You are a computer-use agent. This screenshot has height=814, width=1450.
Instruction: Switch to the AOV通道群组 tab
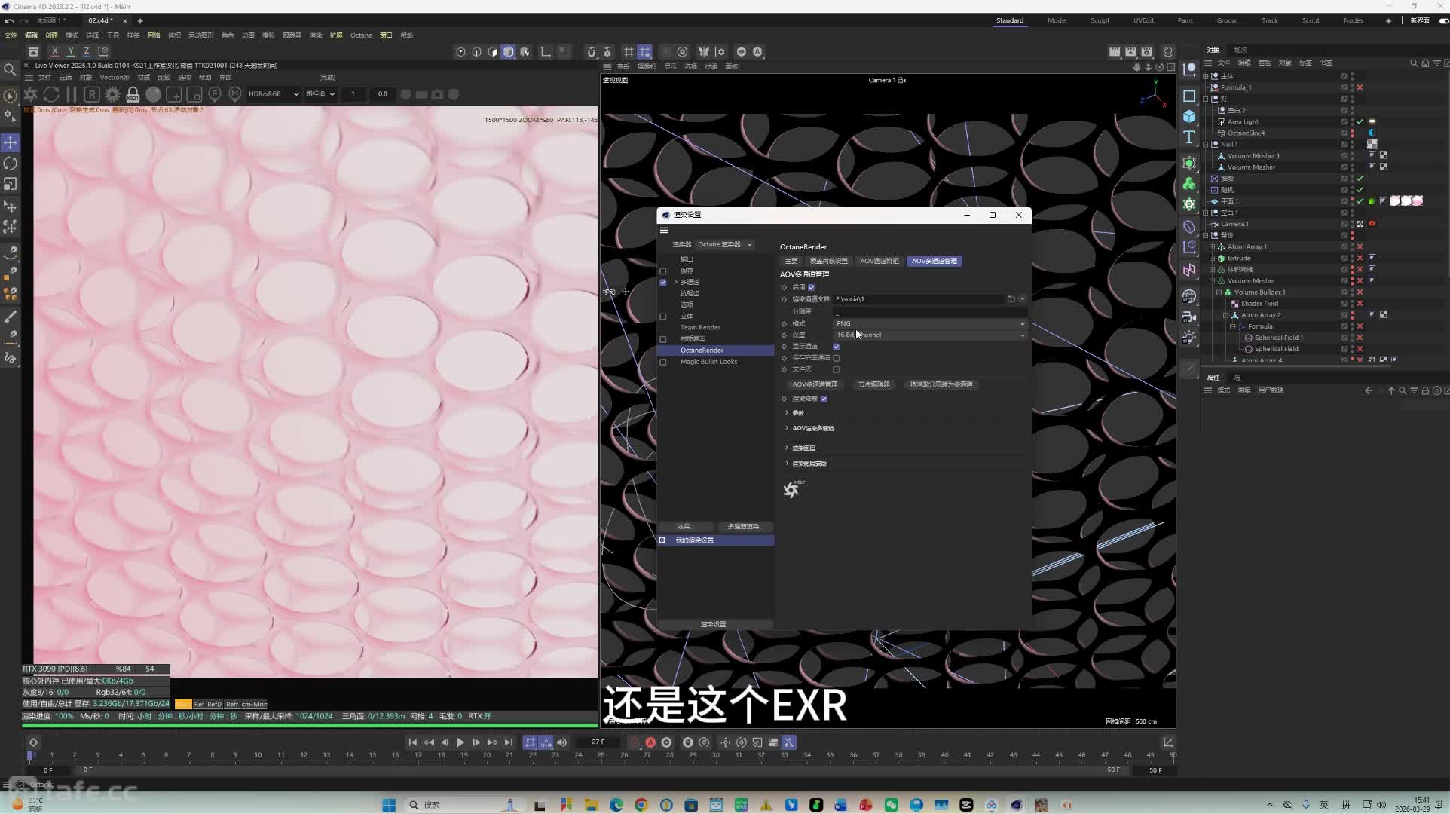879,261
